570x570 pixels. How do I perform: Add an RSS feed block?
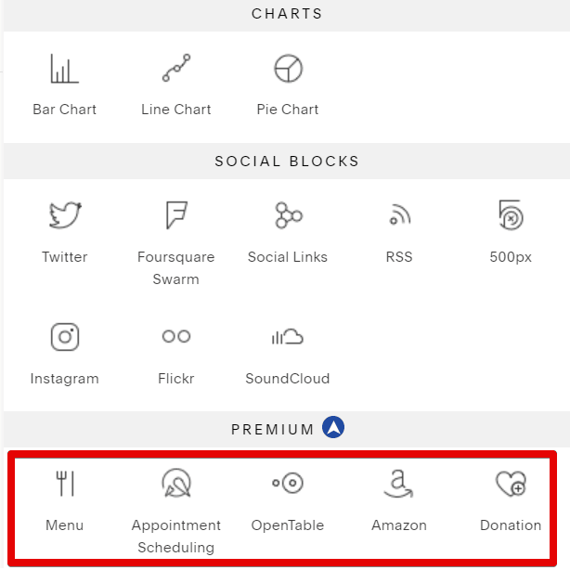399,231
